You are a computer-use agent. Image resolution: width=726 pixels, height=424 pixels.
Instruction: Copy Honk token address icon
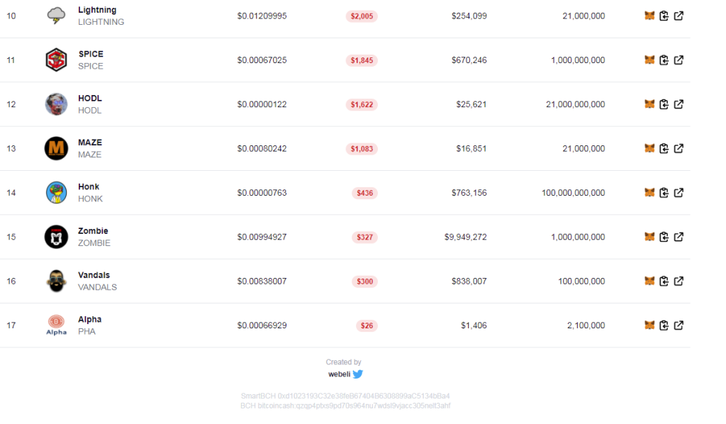[x=664, y=193]
